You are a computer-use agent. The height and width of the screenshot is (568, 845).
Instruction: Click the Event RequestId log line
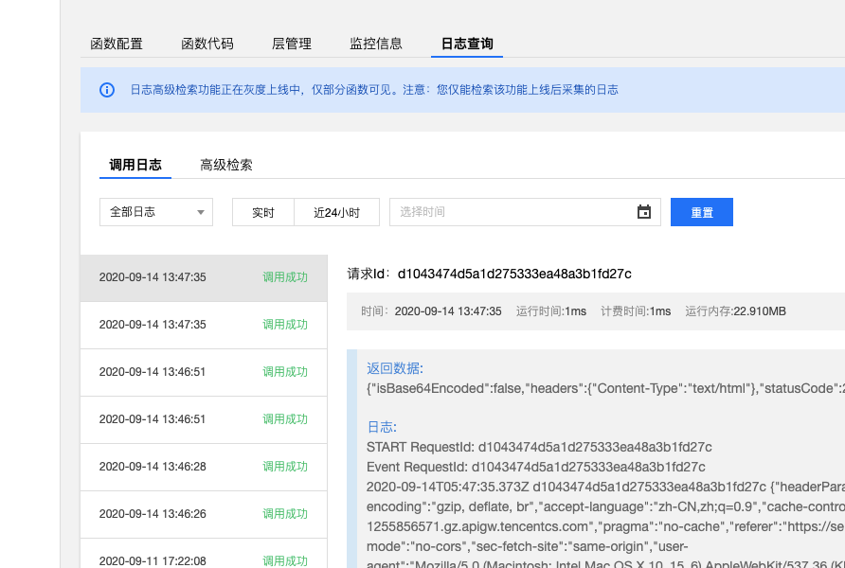(535, 468)
